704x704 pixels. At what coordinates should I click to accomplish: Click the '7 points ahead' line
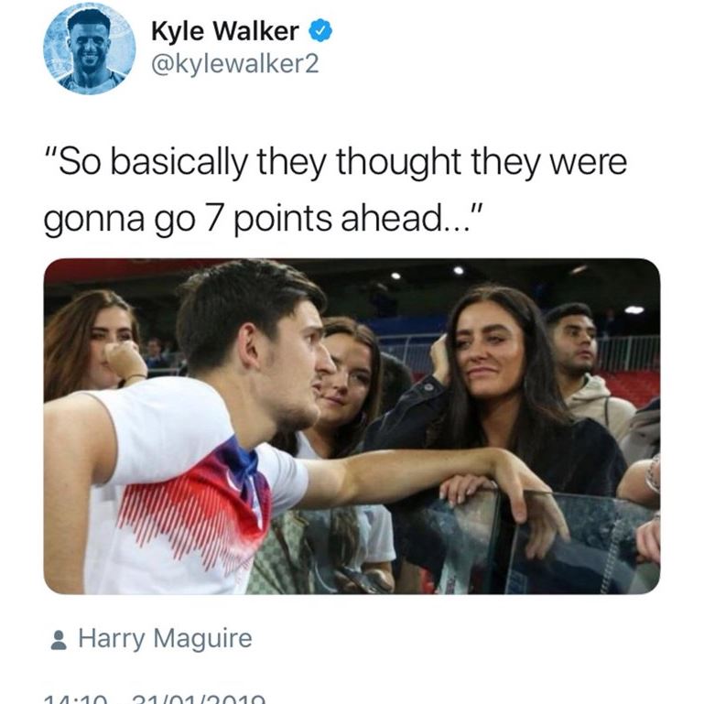(x=263, y=219)
